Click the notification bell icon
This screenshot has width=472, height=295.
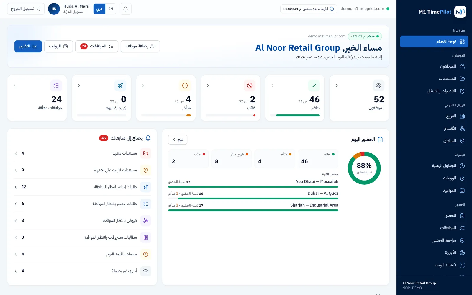[x=125, y=9]
